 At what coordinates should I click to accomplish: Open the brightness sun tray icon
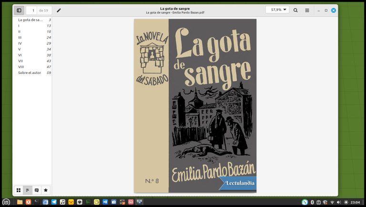pos(346,202)
